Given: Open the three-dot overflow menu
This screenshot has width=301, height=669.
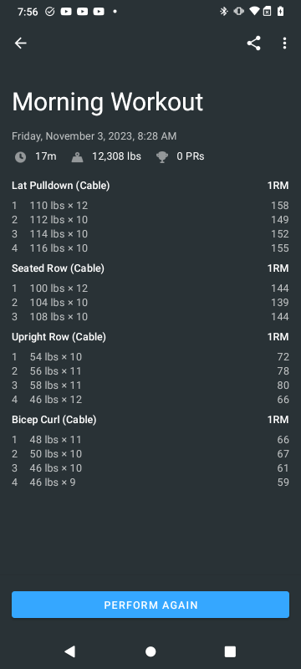Looking at the screenshot, I should [284, 43].
